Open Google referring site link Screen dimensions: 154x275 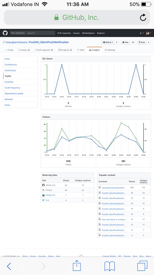pyautogui.click(x=49, y=190)
